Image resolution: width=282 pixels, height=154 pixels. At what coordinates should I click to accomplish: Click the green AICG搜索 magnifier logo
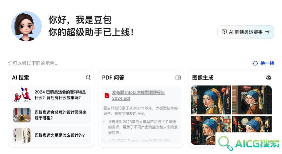point(226,143)
